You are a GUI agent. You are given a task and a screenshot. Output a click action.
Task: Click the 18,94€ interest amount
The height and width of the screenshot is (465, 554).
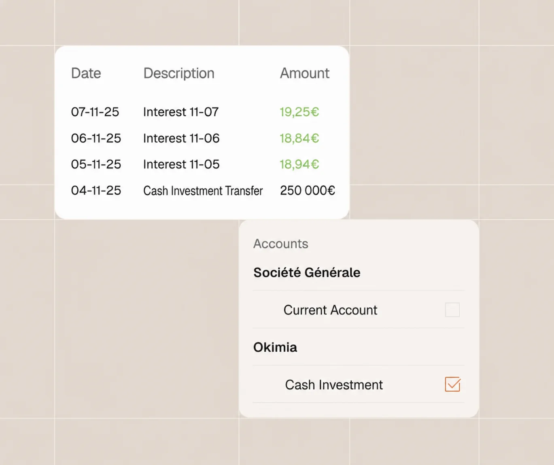tap(299, 164)
